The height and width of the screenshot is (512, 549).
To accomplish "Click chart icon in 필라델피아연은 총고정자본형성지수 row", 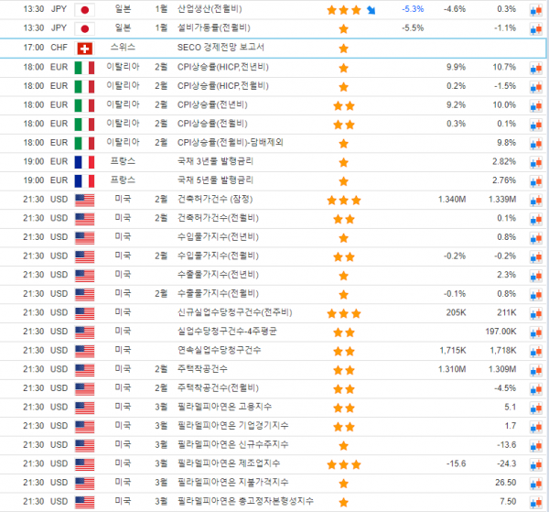I will [x=535, y=502].
